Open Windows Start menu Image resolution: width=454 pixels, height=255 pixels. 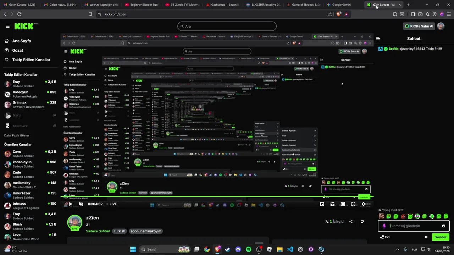click(133, 249)
